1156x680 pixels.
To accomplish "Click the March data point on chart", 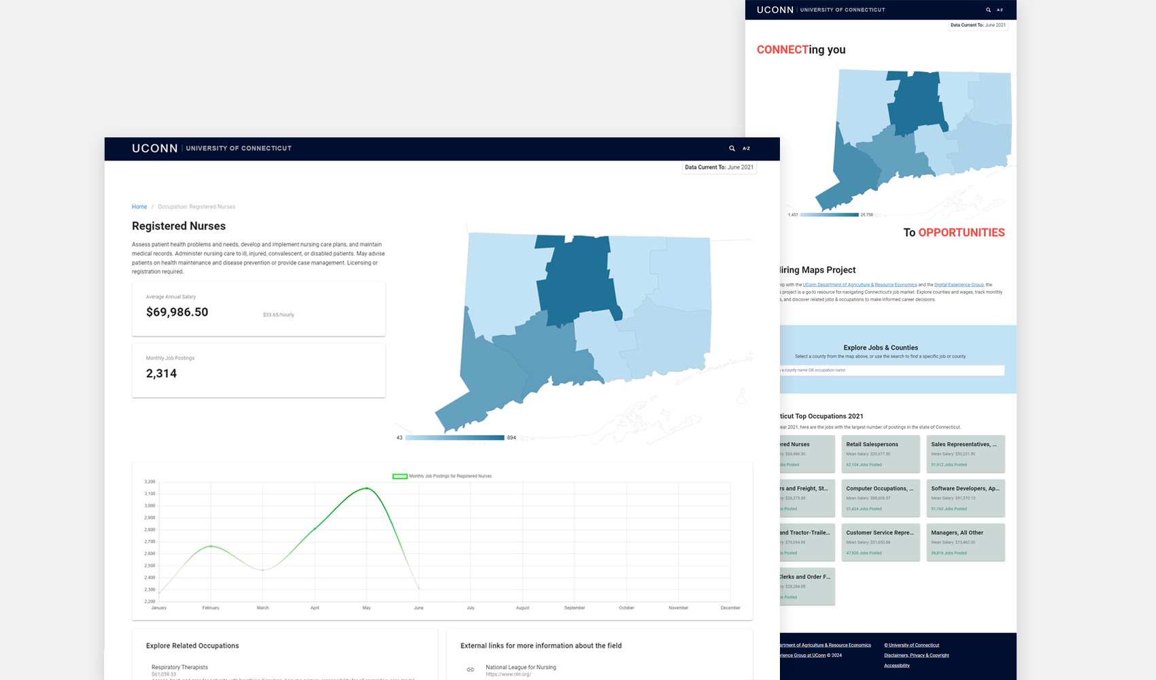I will pos(263,570).
